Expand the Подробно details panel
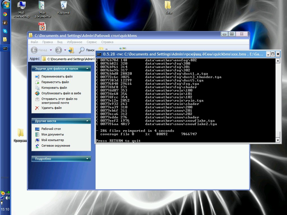This screenshot has width=287, height=215. point(87,159)
